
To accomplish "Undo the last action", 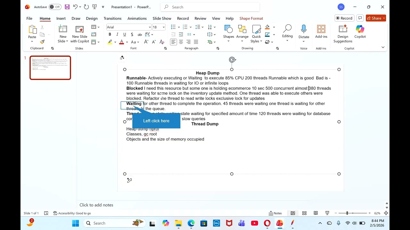I will (x=75, y=7).
